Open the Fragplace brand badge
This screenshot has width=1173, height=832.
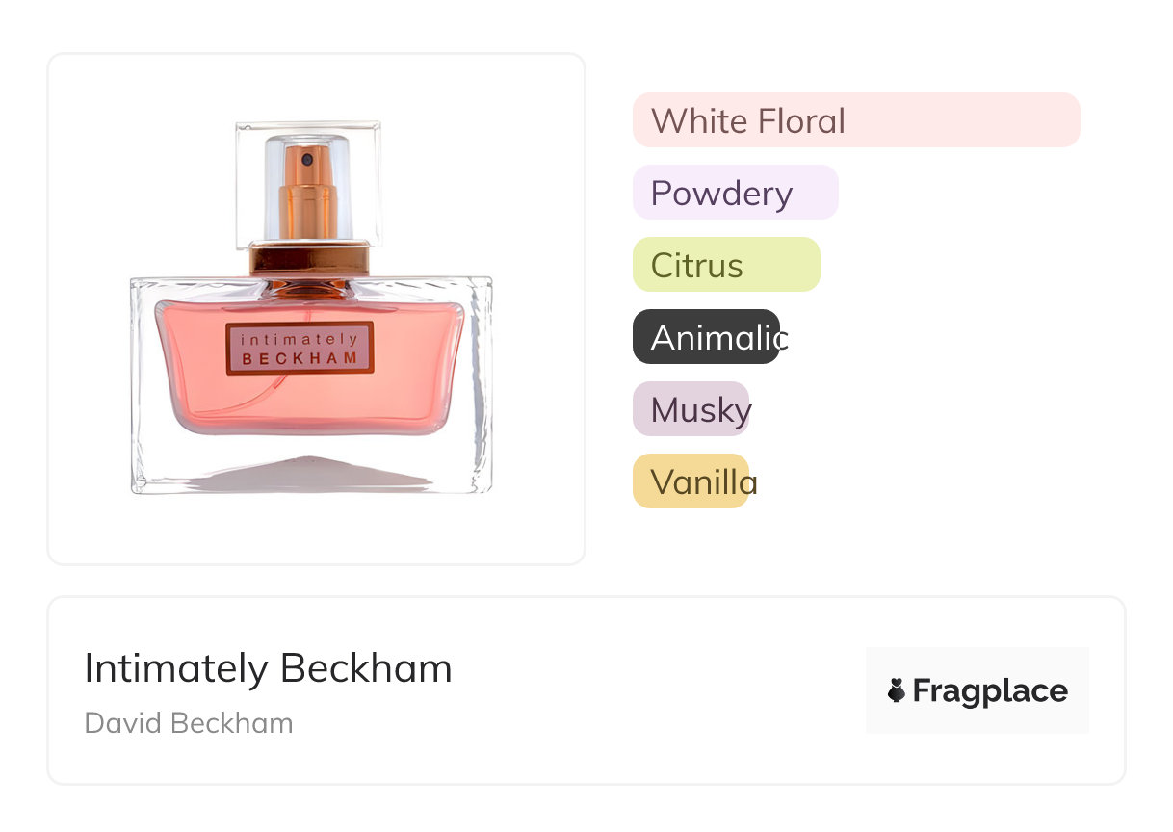click(x=977, y=690)
